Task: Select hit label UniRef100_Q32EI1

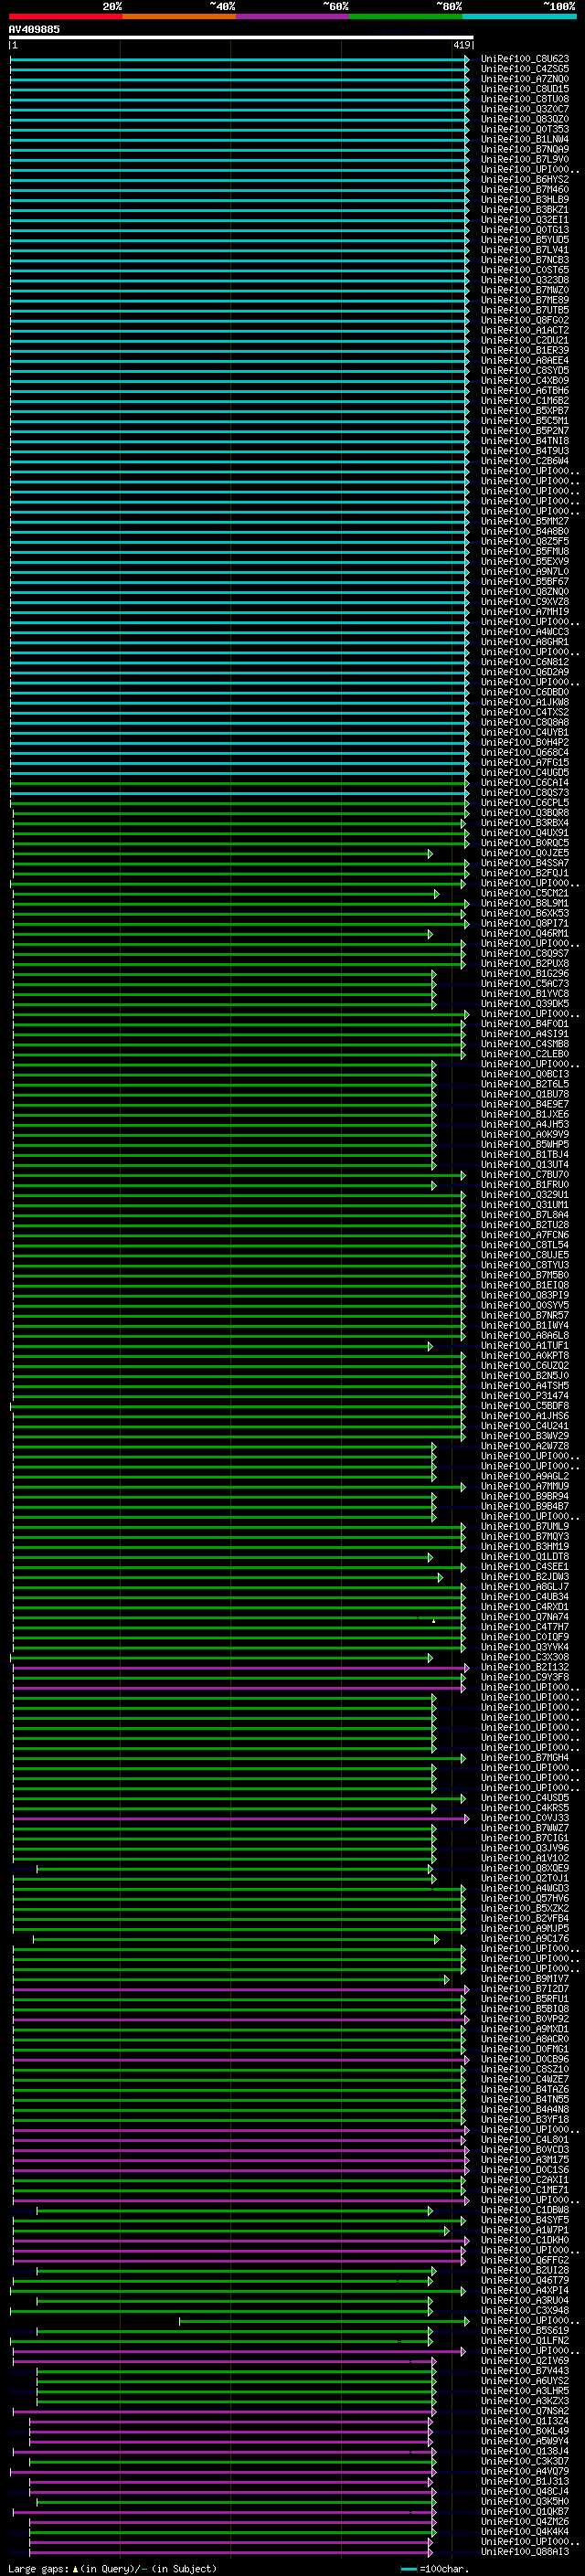Action: 525,220
